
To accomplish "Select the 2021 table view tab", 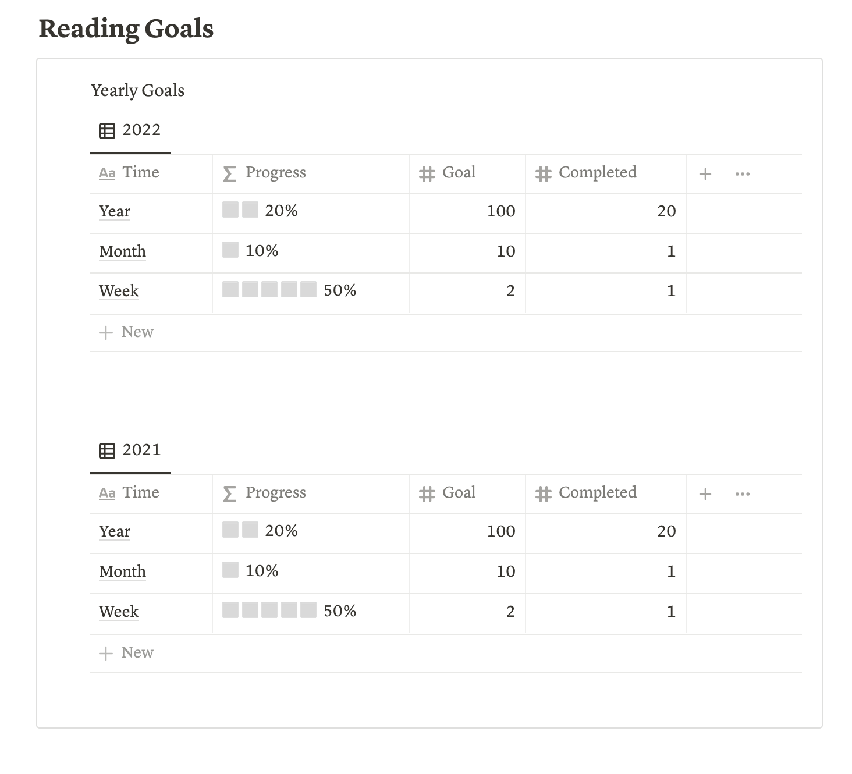I will [130, 450].
